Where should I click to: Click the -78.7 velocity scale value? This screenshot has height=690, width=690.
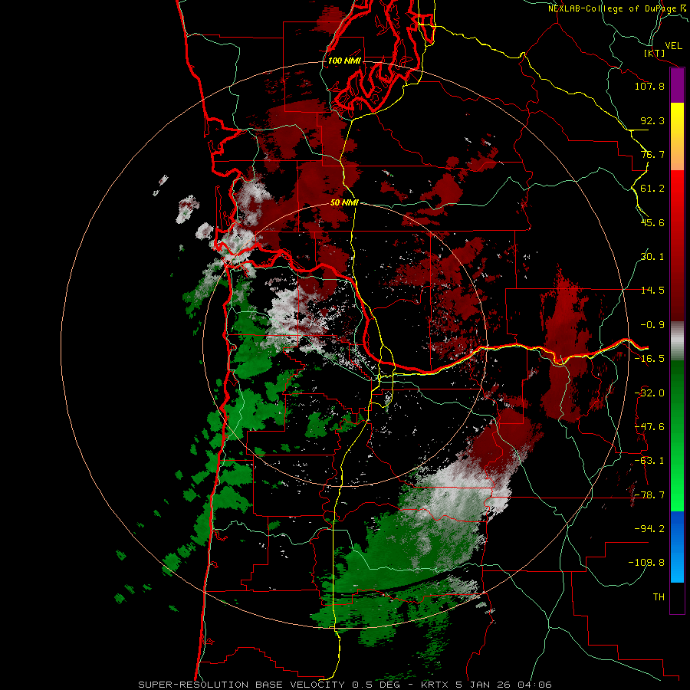(x=649, y=495)
